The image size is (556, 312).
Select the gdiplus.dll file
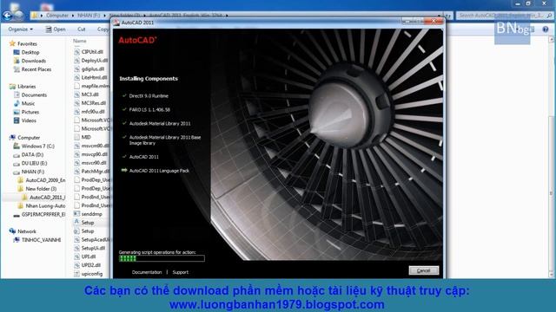point(93,68)
